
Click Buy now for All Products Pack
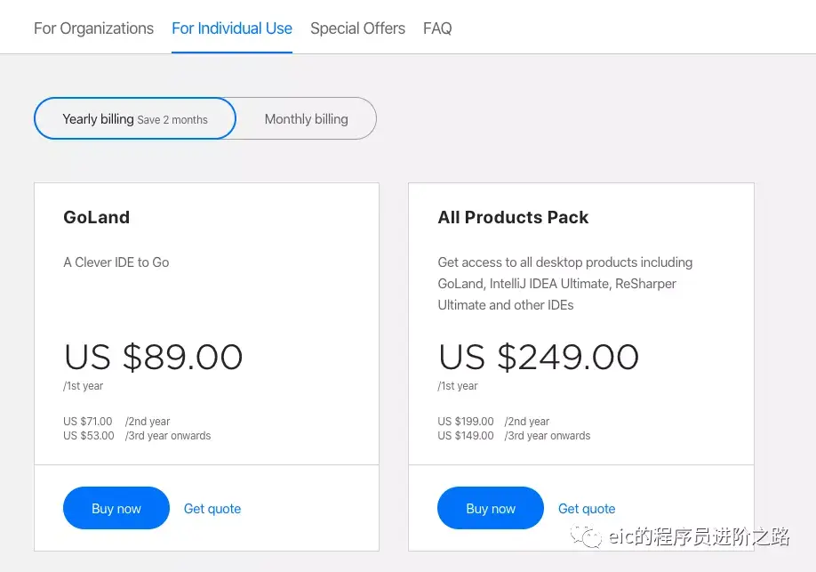(491, 509)
